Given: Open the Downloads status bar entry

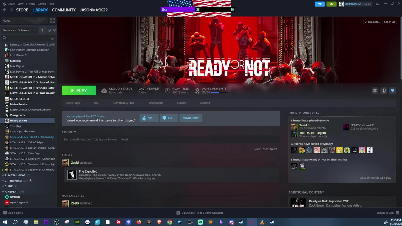Looking at the screenshot, I should click(x=200, y=213).
